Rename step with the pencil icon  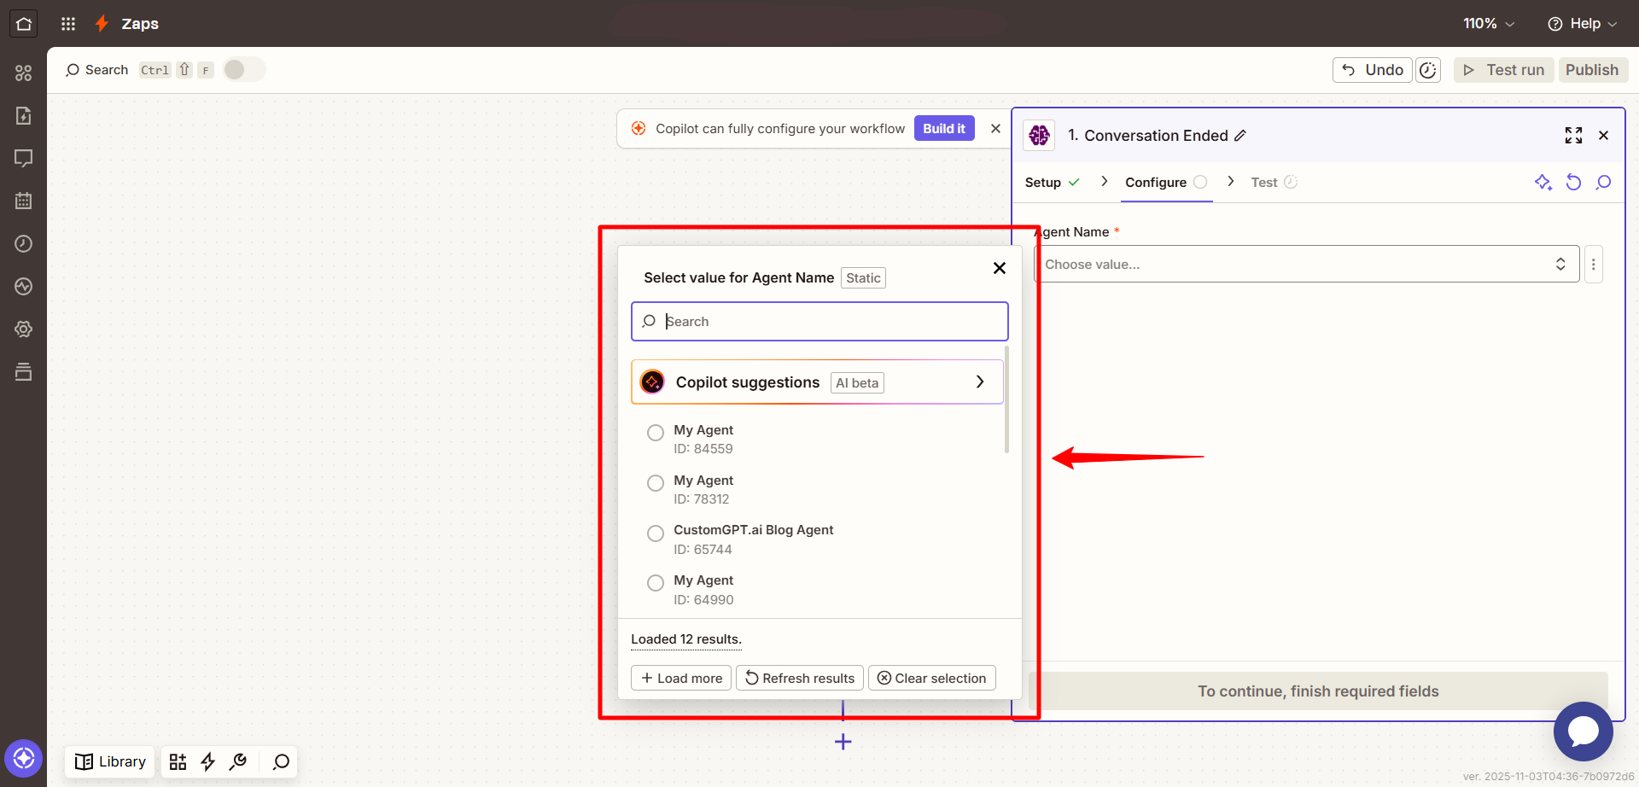tap(1240, 136)
